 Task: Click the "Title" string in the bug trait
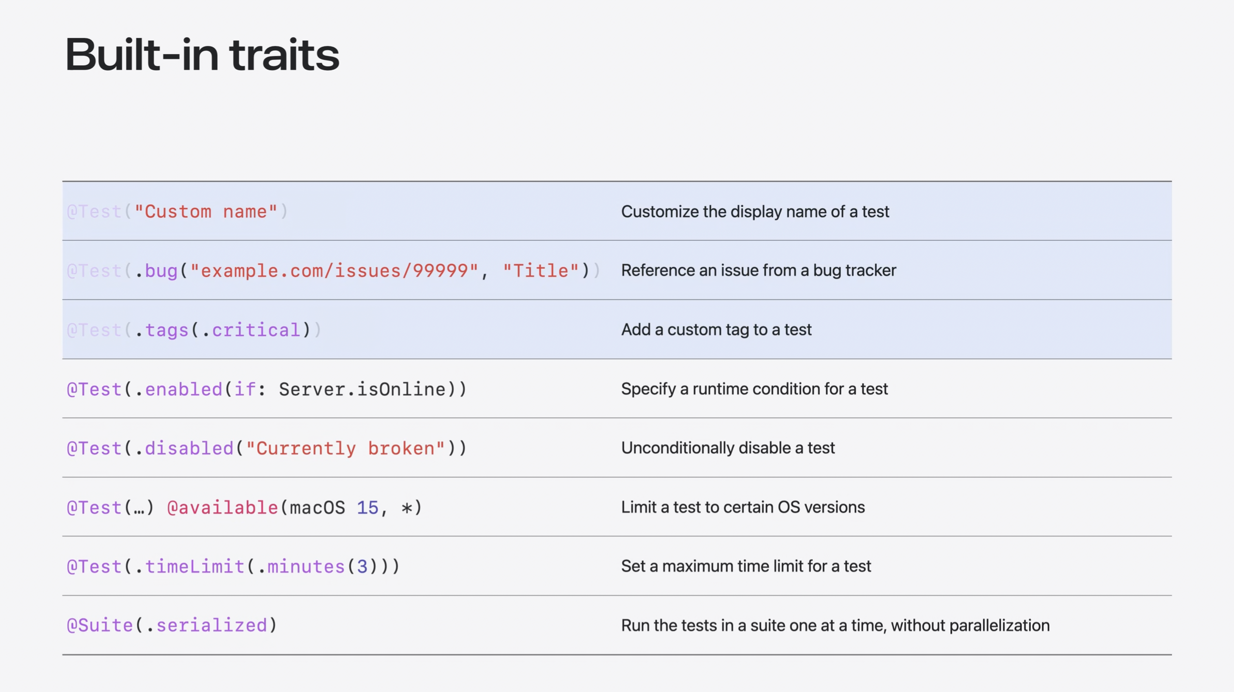pyautogui.click(x=541, y=271)
